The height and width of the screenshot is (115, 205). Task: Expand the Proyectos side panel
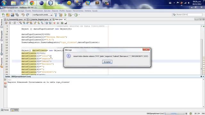click(x=2, y=63)
